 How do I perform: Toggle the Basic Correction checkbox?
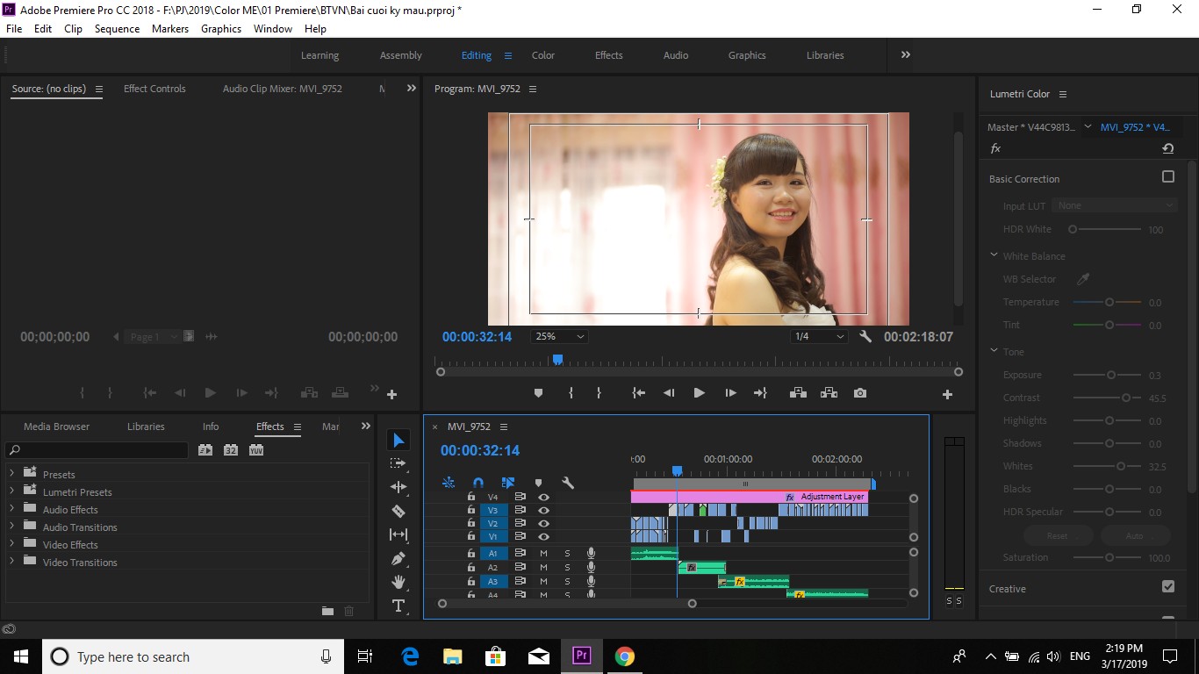[1168, 177]
